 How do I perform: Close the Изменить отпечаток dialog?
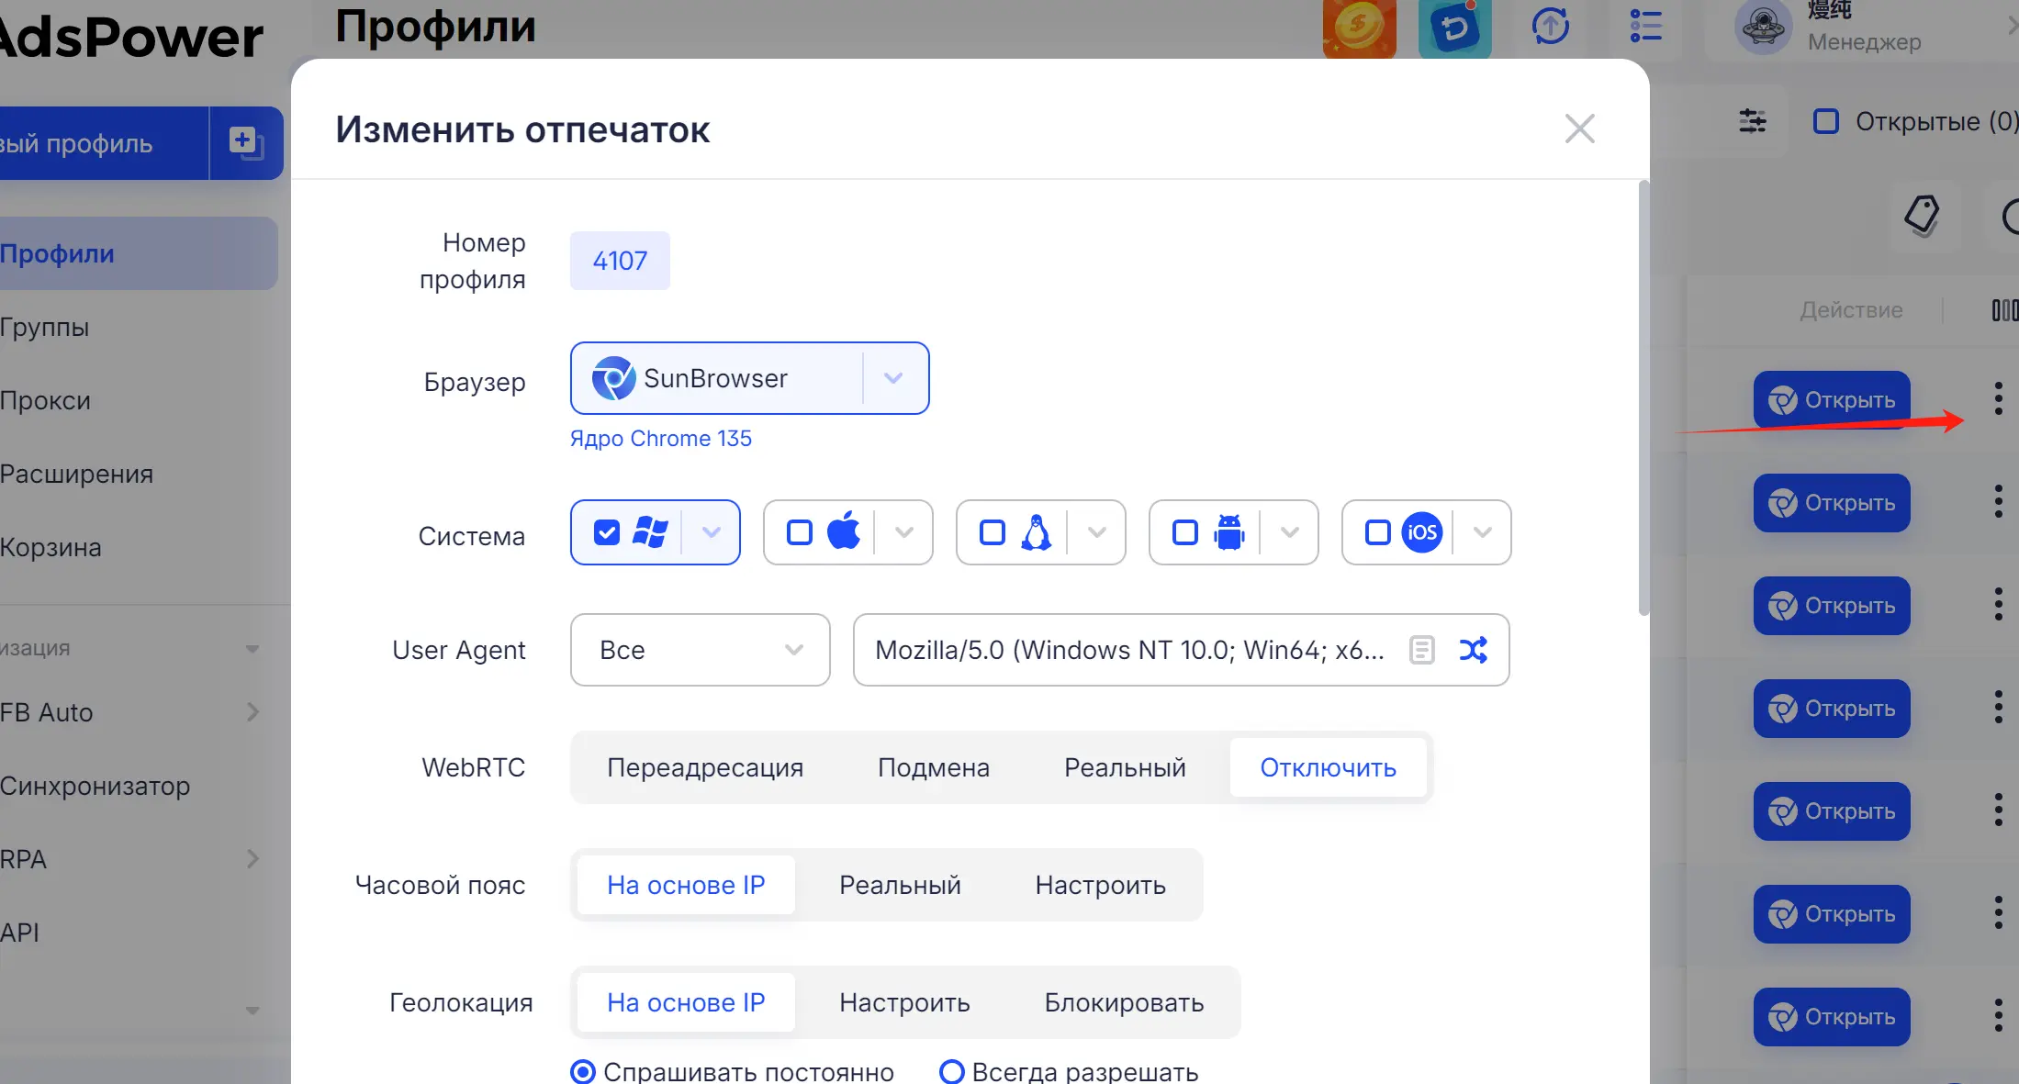pos(1579,129)
